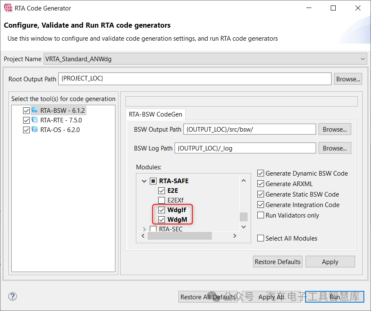Viewport: 371px width, 311px height.
Task: Uncheck the RTA-OS - 6.2.0 checkbox
Action: pos(26,130)
